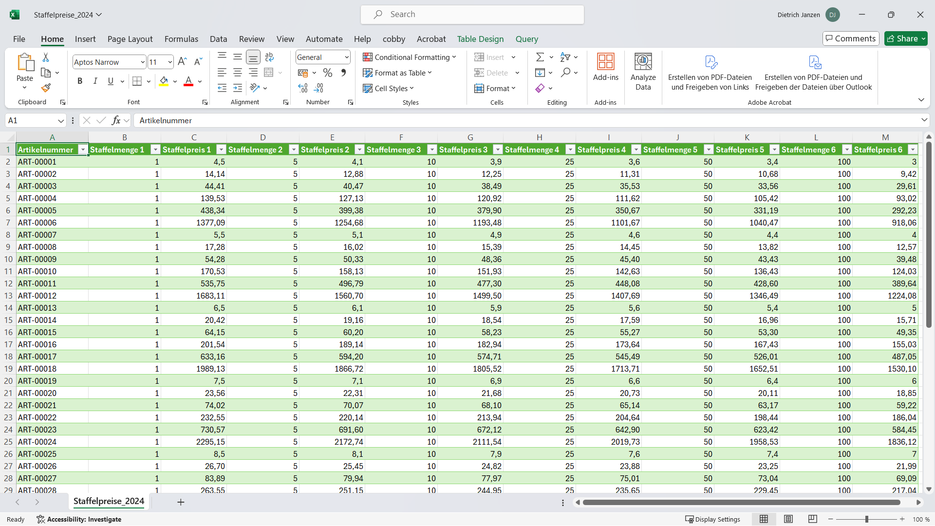The width and height of the screenshot is (935, 526).
Task: Expand the font name combo box
Action: coord(142,62)
